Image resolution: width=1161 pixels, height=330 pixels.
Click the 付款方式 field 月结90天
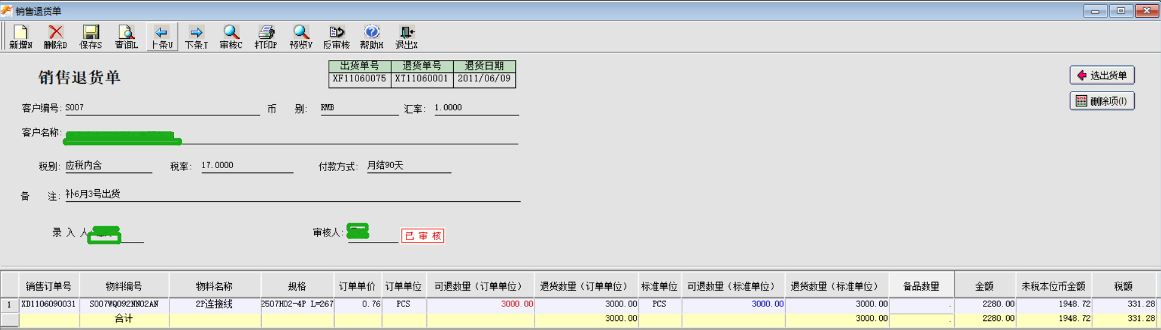tap(408, 165)
